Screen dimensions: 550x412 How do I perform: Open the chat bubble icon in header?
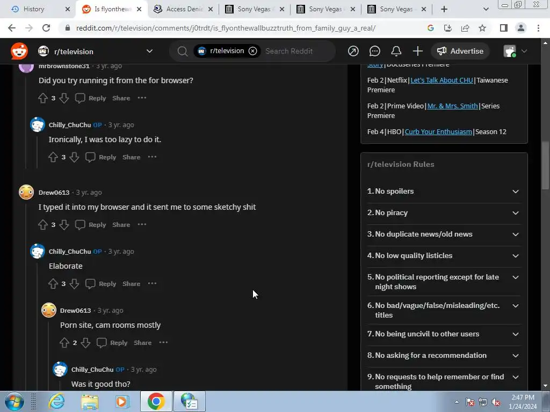pos(374,51)
